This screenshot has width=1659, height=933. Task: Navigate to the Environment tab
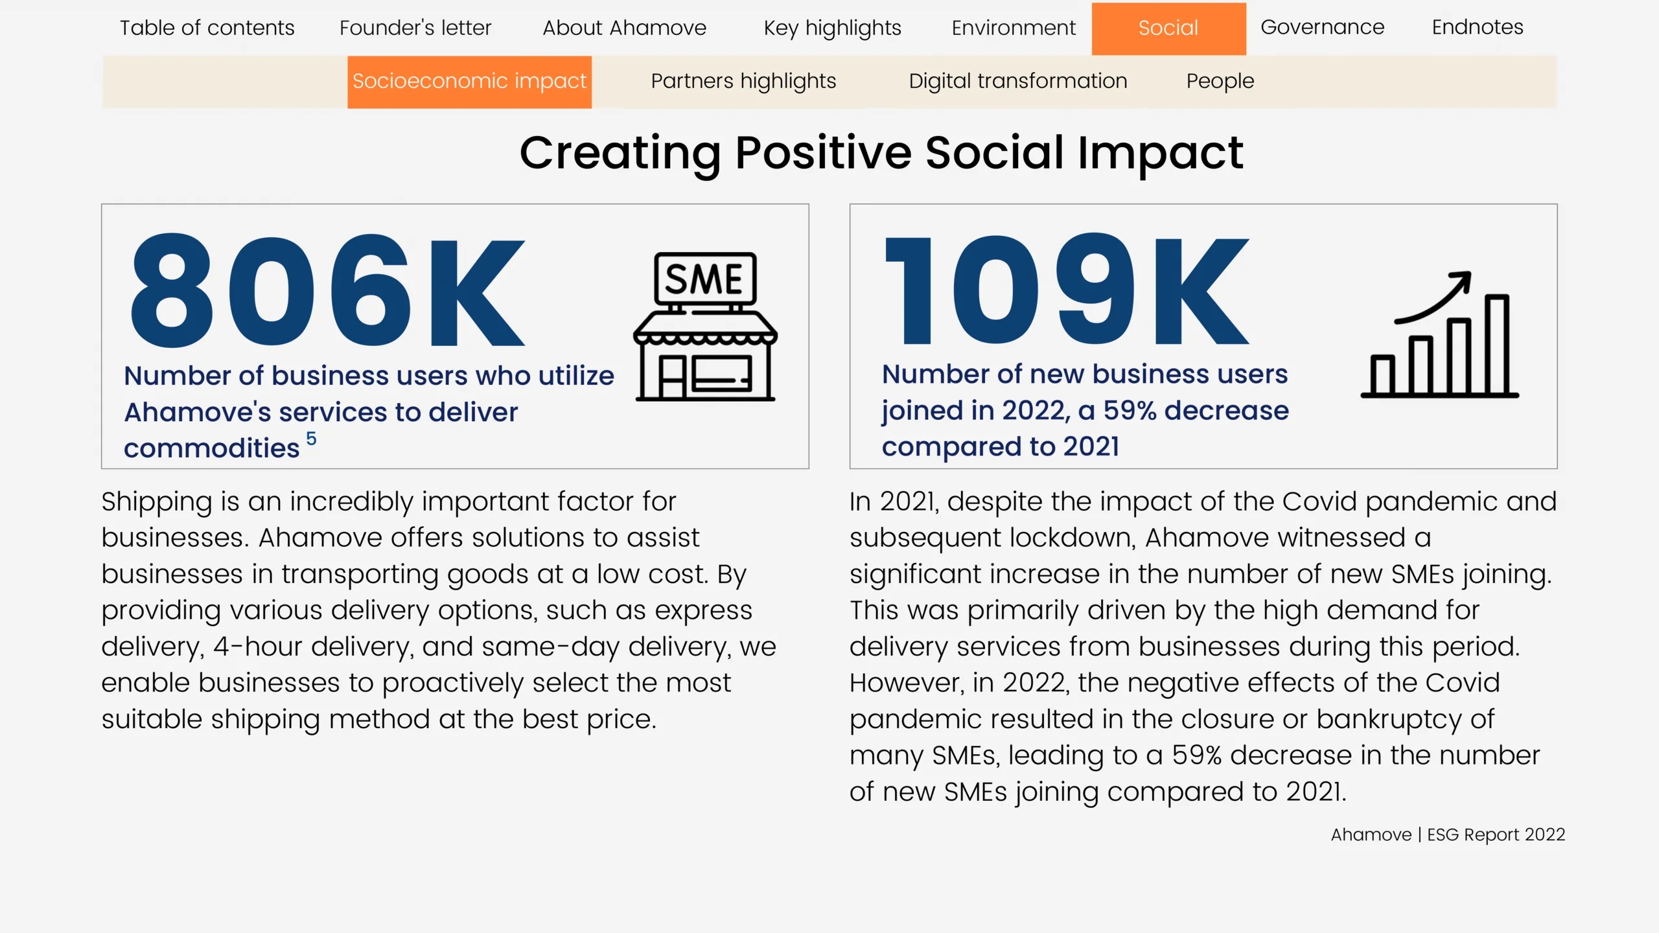point(1013,28)
